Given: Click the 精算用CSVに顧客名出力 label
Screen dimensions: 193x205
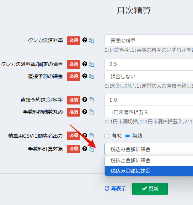Looking at the screenshot, I should coord(35,136).
